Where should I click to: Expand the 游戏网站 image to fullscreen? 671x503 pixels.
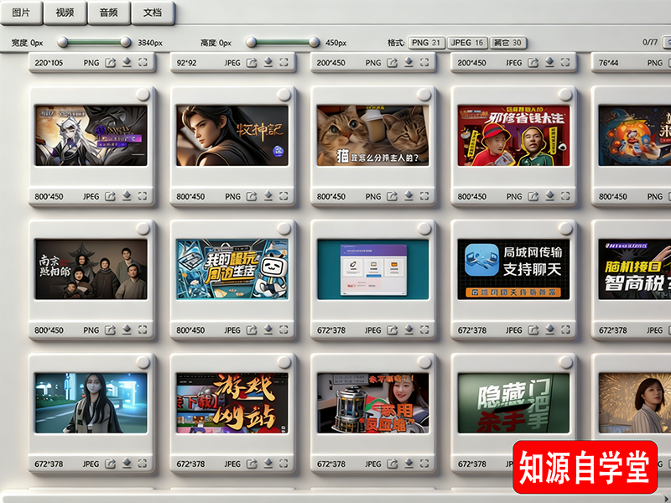click(x=285, y=464)
